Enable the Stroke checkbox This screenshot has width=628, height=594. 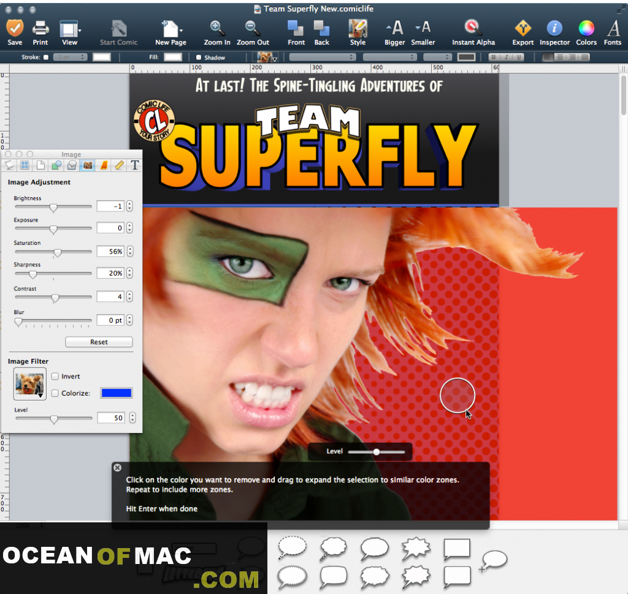point(46,57)
